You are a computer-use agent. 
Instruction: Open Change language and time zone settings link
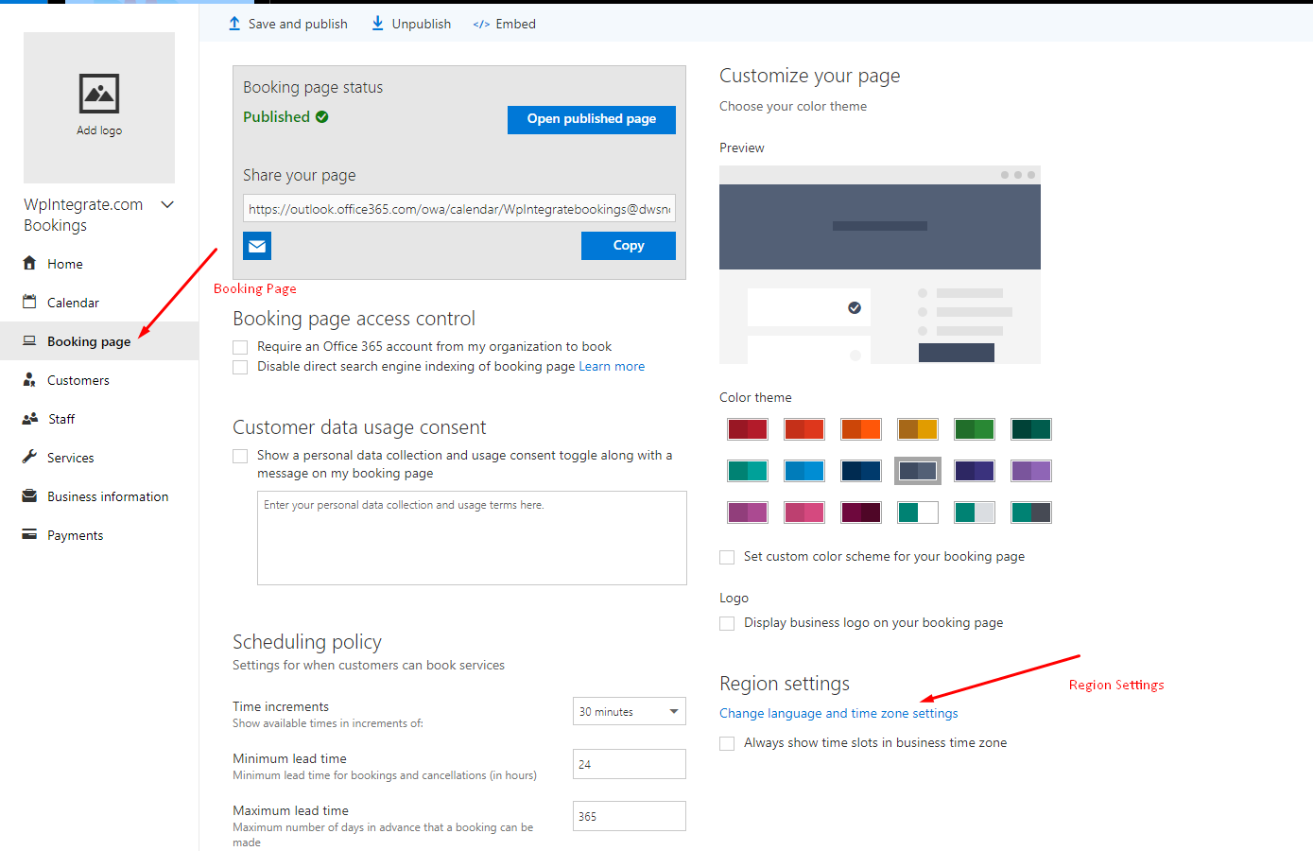pyautogui.click(x=838, y=713)
